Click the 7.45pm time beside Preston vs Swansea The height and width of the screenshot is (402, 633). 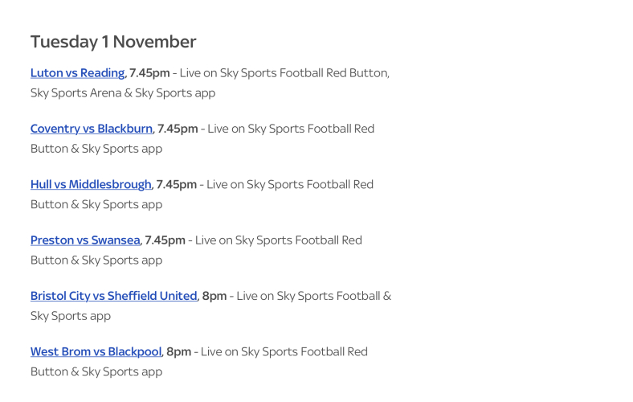point(165,240)
